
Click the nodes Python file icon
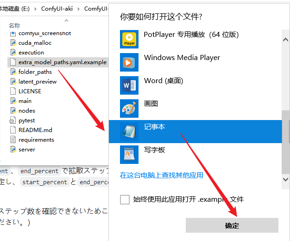click(x=13, y=110)
